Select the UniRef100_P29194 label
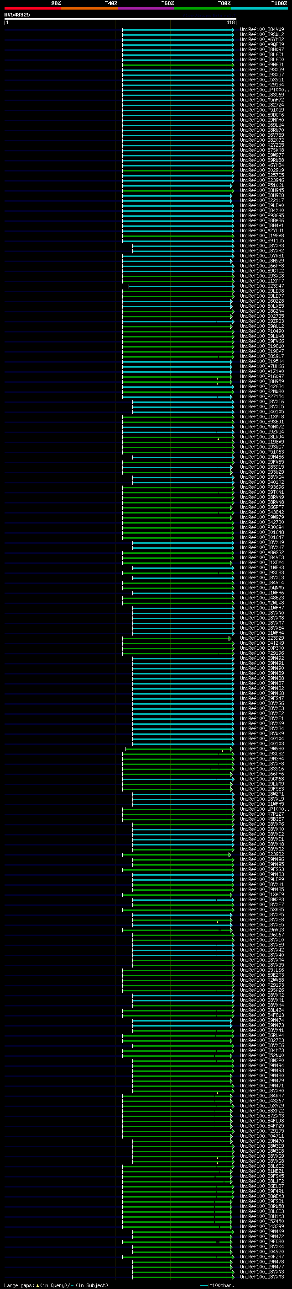Image resolution: width=292 pixels, height=1289 pixels. pos(262,85)
